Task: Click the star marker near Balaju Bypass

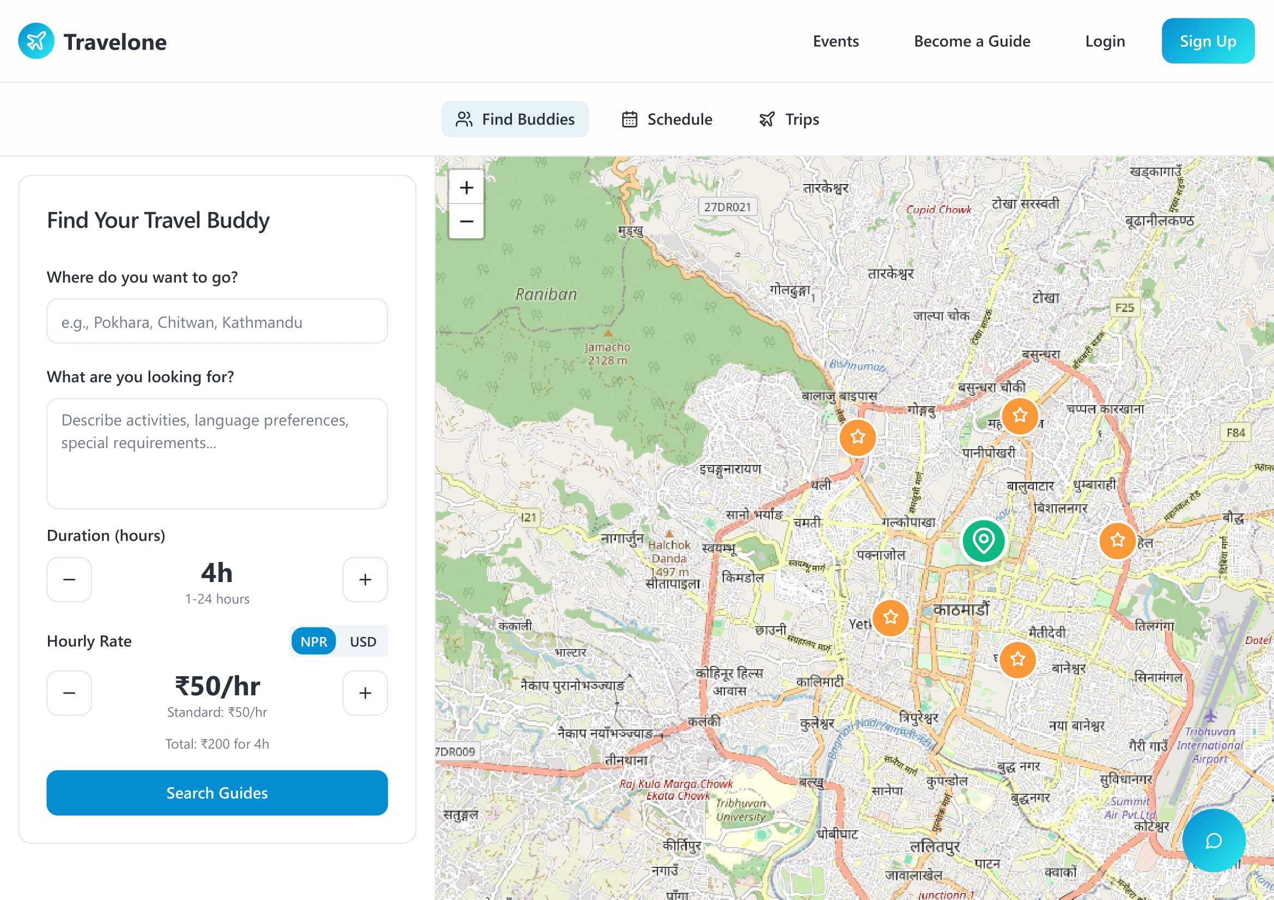Action: [x=857, y=437]
